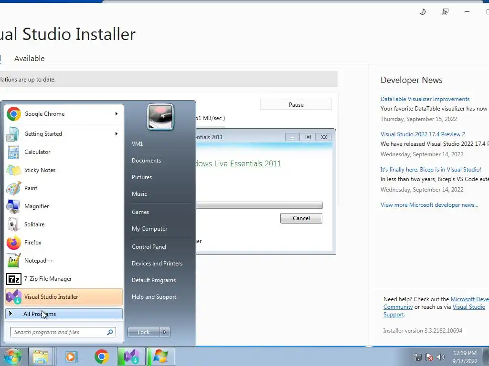Launch Getting Started from Start menu
This screenshot has width=489, height=366.
pos(64,134)
